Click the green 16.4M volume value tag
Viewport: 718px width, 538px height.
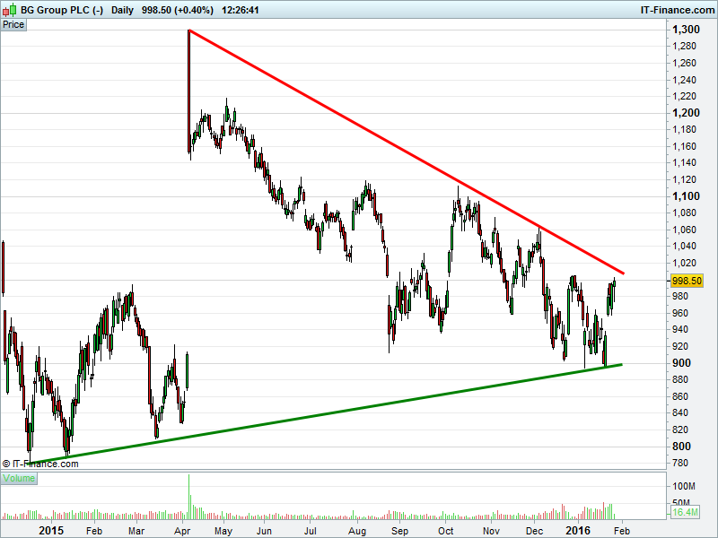point(686,512)
